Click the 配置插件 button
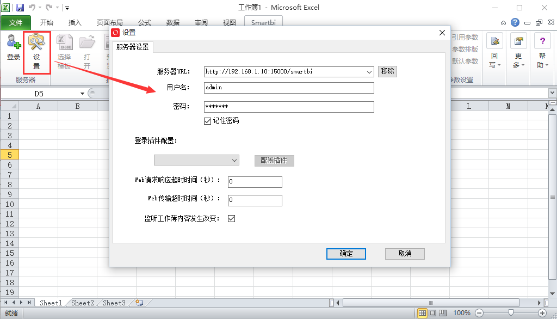This screenshot has width=557, height=319. (274, 161)
